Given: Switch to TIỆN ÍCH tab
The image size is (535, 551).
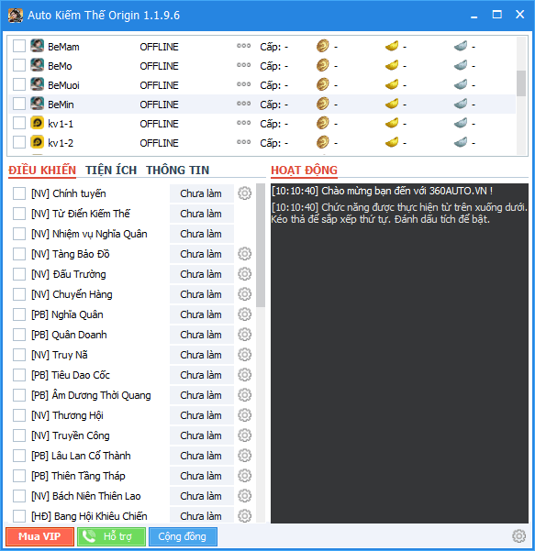Looking at the screenshot, I should tap(111, 171).
